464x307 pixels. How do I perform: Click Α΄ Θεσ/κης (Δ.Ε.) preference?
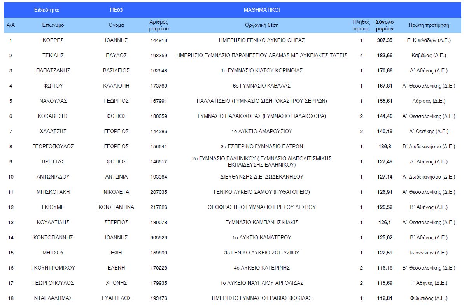pos(429,131)
